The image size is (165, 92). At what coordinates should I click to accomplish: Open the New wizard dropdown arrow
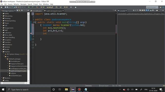(x=3, y=7)
